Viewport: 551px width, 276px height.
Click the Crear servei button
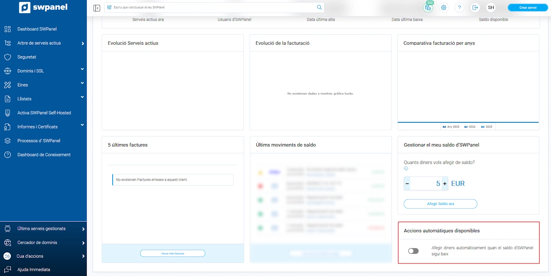coord(528,8)
